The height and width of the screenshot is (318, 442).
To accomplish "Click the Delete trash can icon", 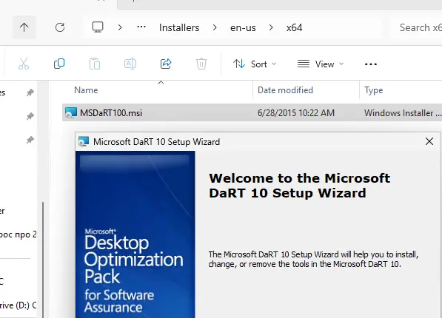I will (x=201, y=64).
